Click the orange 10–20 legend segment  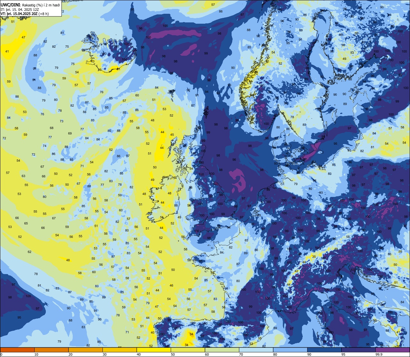51,350
